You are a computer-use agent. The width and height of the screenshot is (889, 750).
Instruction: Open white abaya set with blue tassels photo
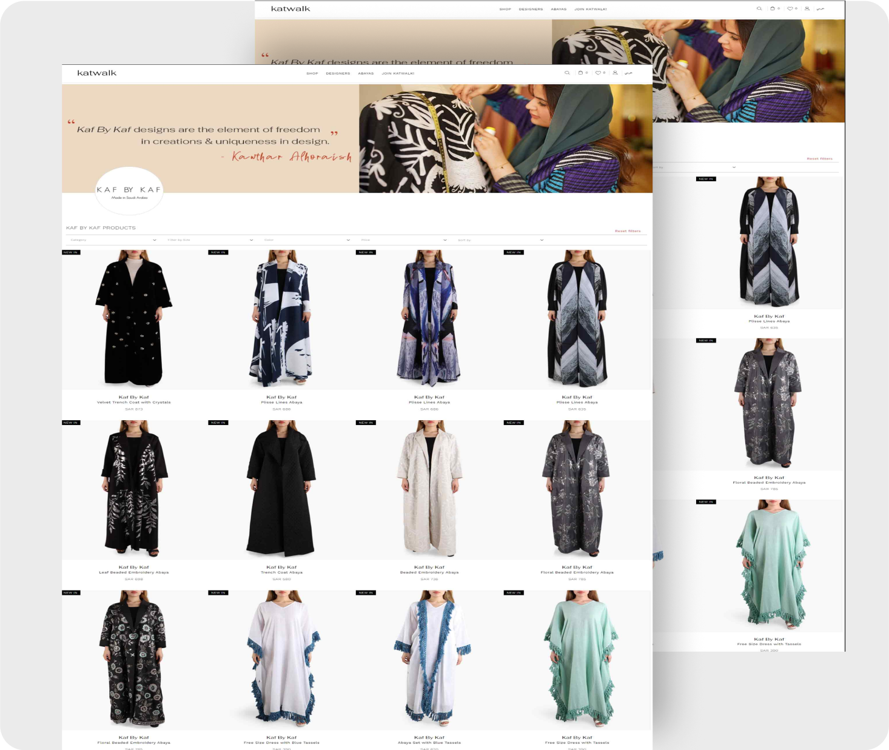[429, 659]
